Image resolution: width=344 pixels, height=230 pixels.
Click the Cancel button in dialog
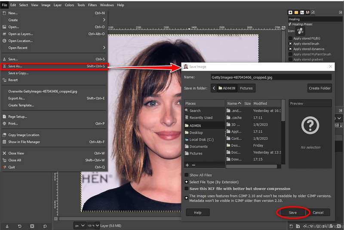(318, 212)
